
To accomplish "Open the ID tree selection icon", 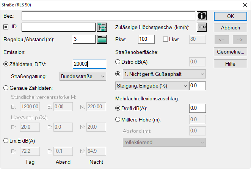I will pos(102,27).
